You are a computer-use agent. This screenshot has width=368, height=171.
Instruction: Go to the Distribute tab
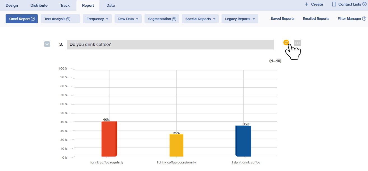click(x=39, y=5)
